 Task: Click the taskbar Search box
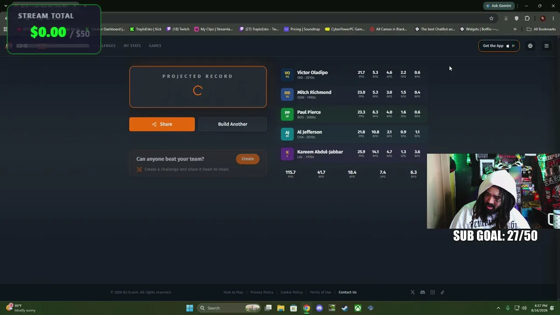pyautogui.click(x=229, y=308)
